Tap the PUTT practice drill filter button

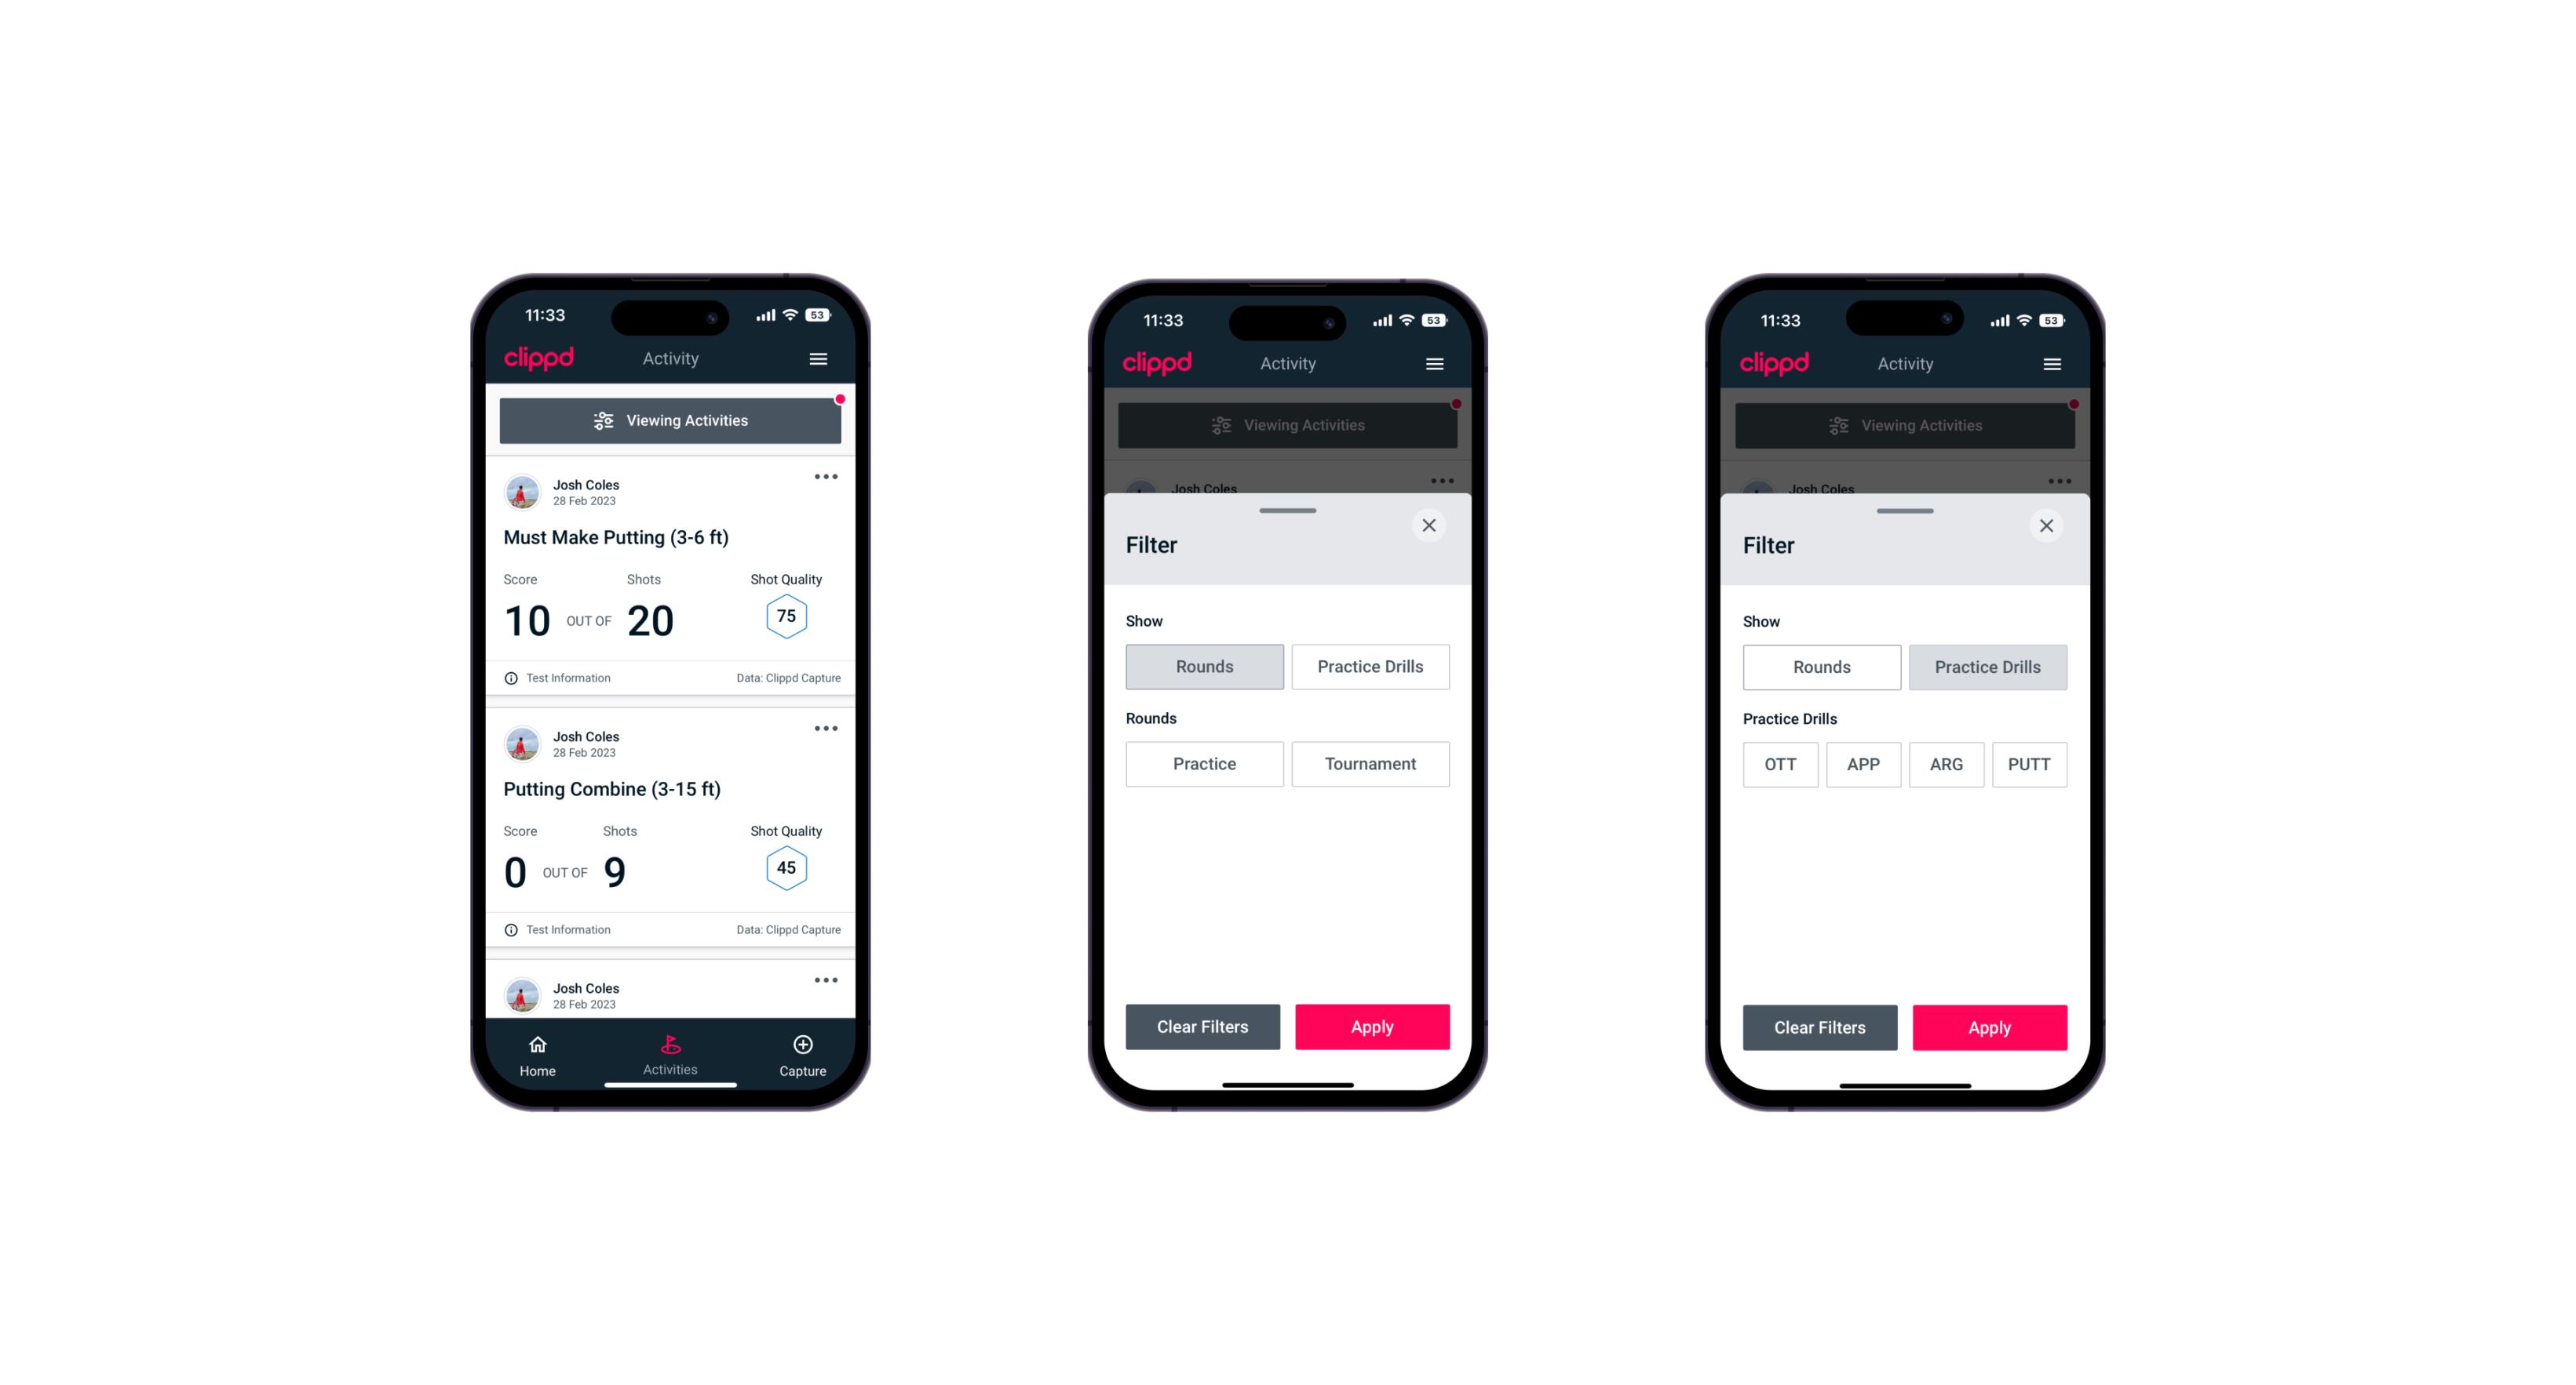(2030, 762)
